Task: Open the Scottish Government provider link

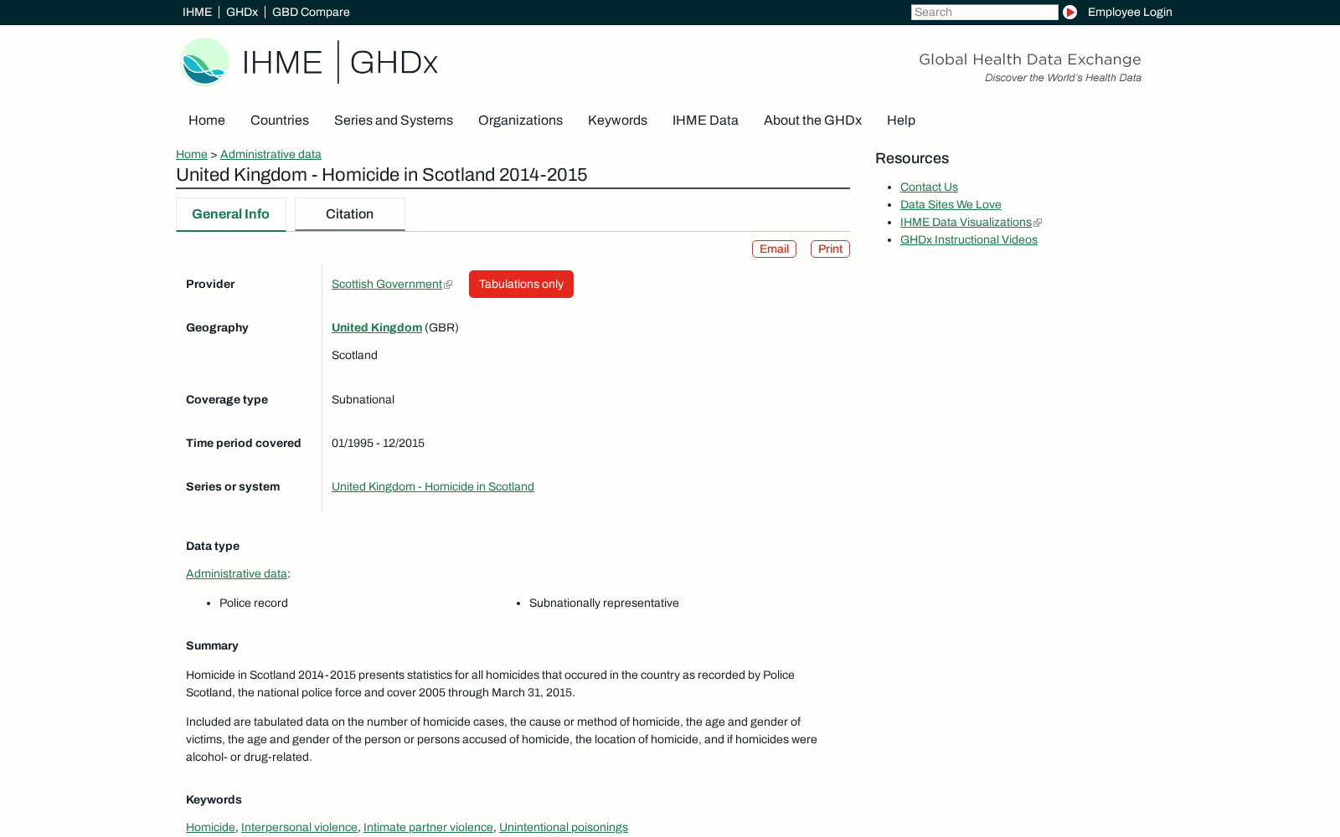Action: (387, 284)
